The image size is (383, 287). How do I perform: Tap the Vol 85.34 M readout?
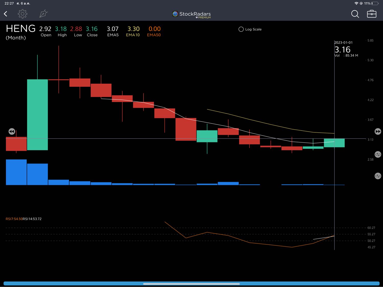[x=346, y=55]
